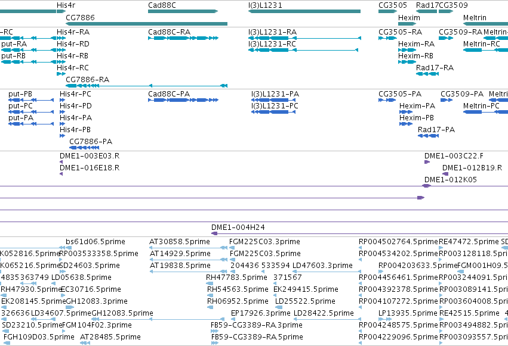
Task: Select the Hexim-PA protein feature
Action: coord(406,112)
